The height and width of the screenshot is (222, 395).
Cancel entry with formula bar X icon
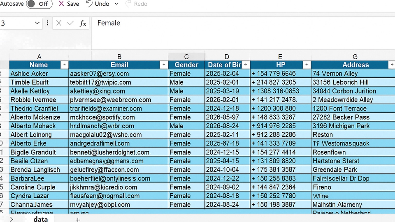(59, 23)
